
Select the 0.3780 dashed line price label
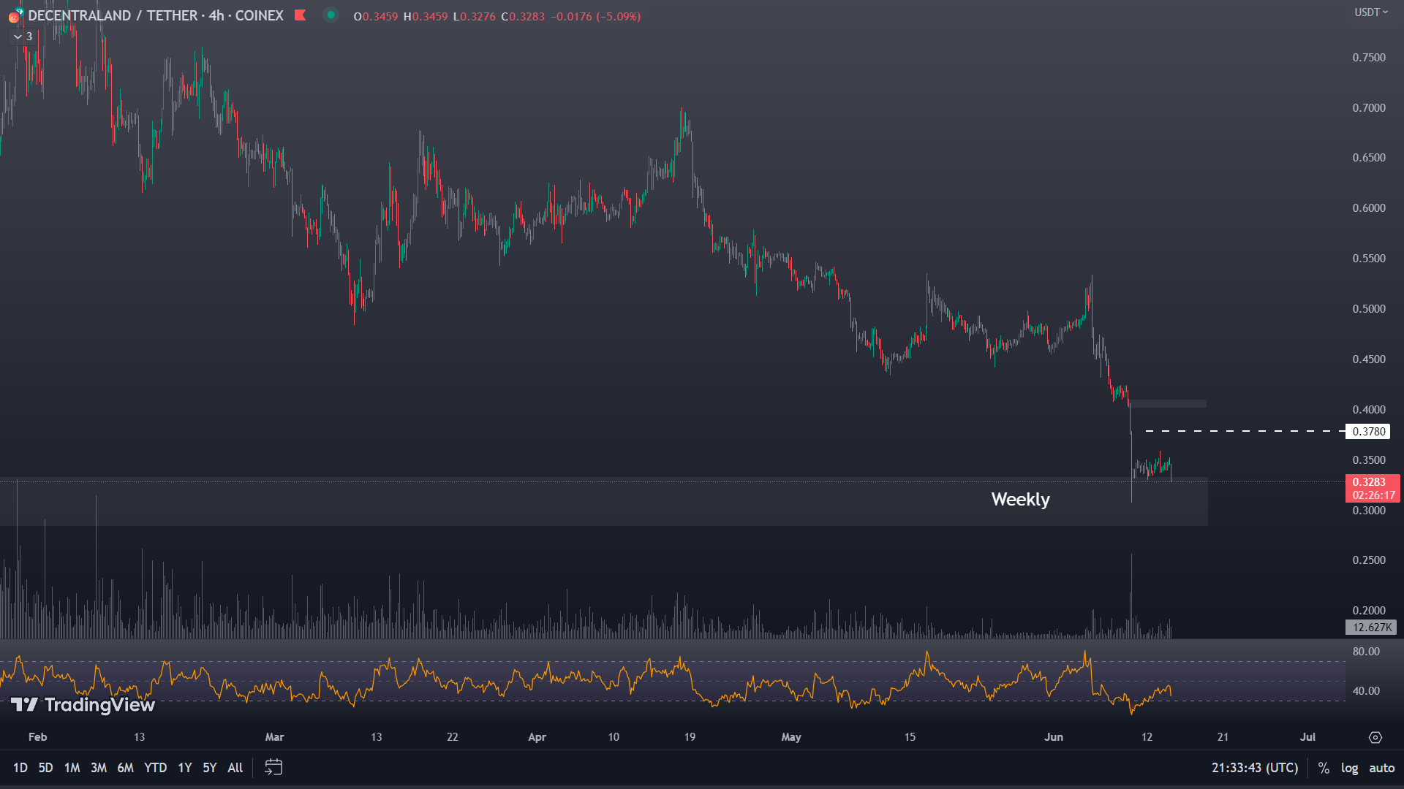[1368, 432]
